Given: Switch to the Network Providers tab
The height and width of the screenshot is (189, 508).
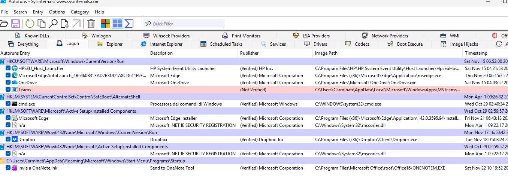Looking at the screenshot, I should (x=385, y=36).
